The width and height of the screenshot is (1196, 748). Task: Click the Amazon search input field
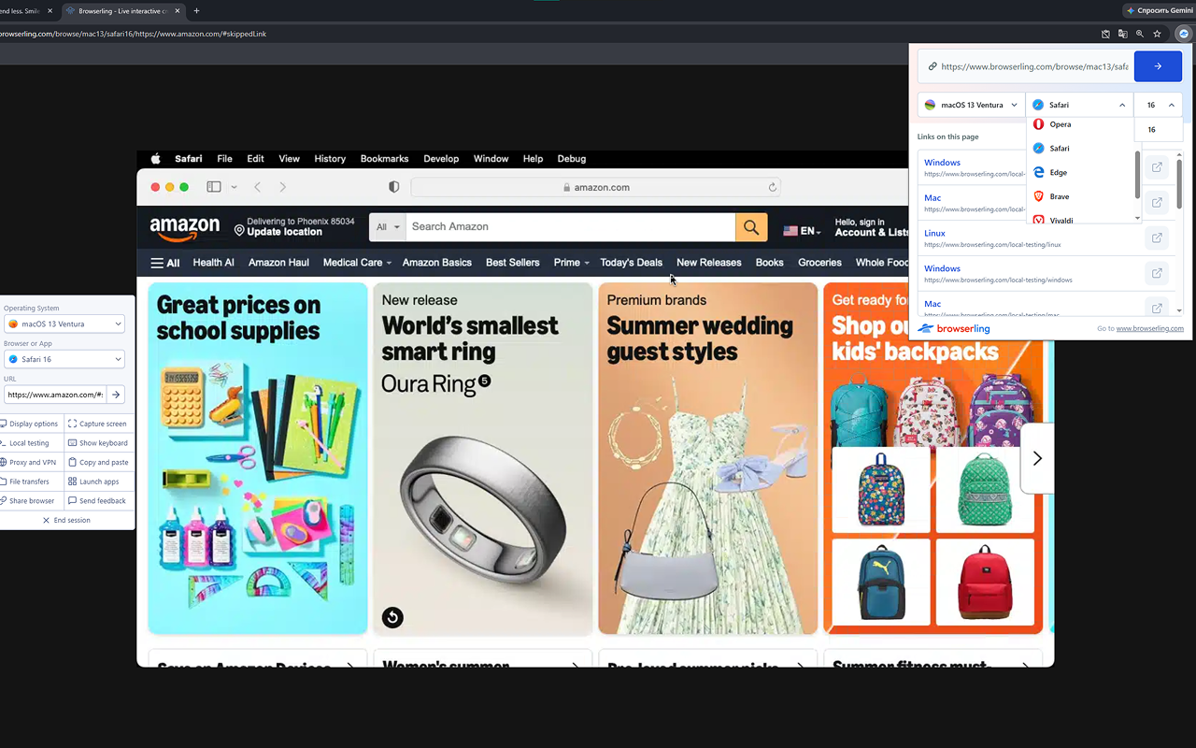tap(571, 227)
